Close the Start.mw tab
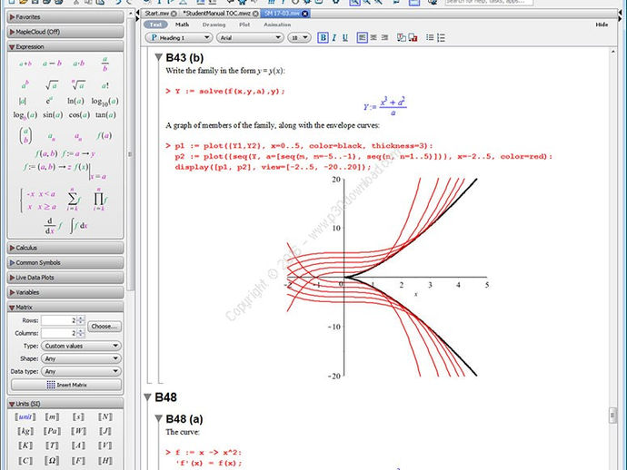627x470 pixels. tap(174, 14)
